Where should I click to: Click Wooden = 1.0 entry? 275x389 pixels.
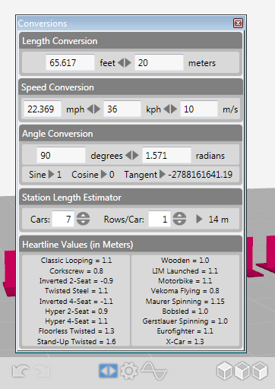[185, 261]
